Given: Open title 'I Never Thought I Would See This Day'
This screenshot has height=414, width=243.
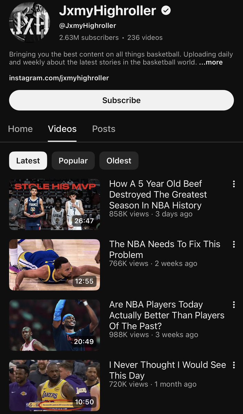Looking at the screenshot, I should tap(167, 370).
